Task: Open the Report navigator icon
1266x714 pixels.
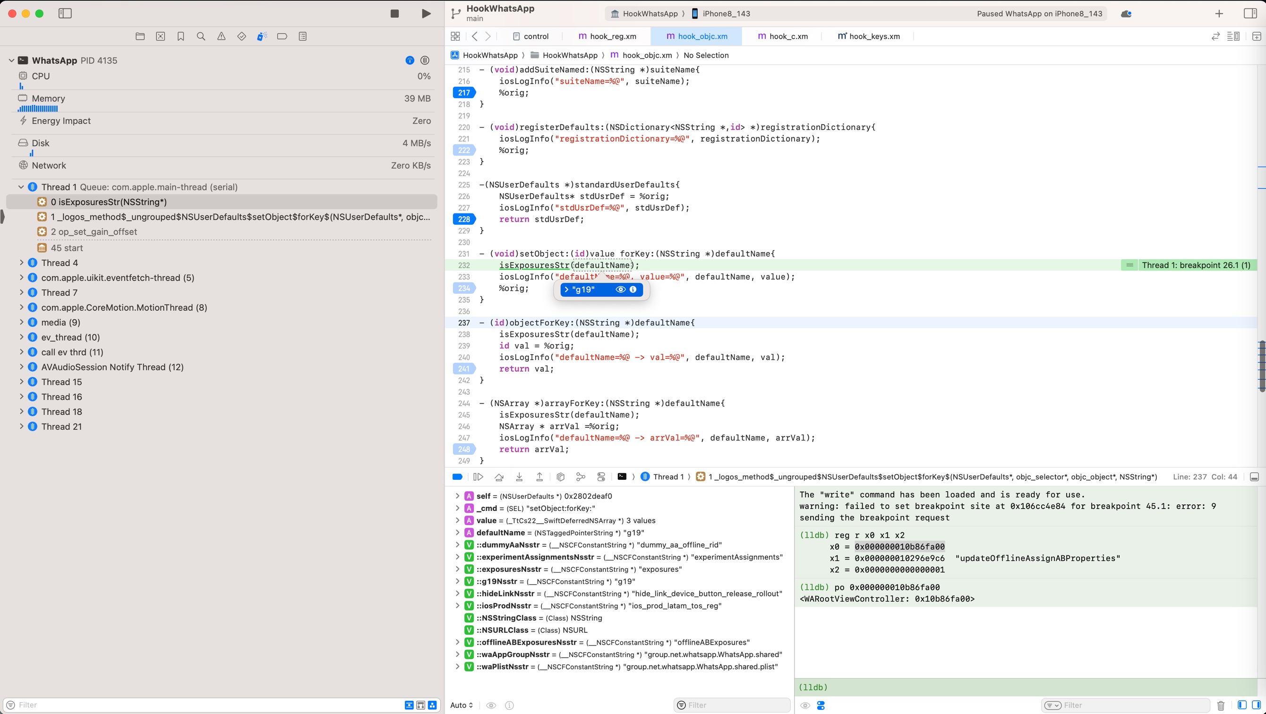Action: (x=303, y=36)
